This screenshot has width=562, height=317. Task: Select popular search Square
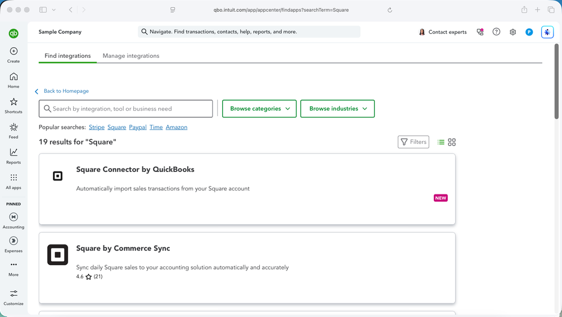(117, 127)
